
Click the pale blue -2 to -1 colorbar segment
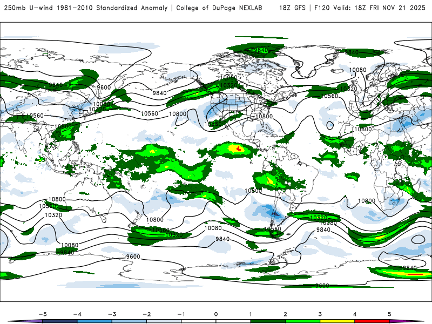pyautogui.click(x=164, y=321)
